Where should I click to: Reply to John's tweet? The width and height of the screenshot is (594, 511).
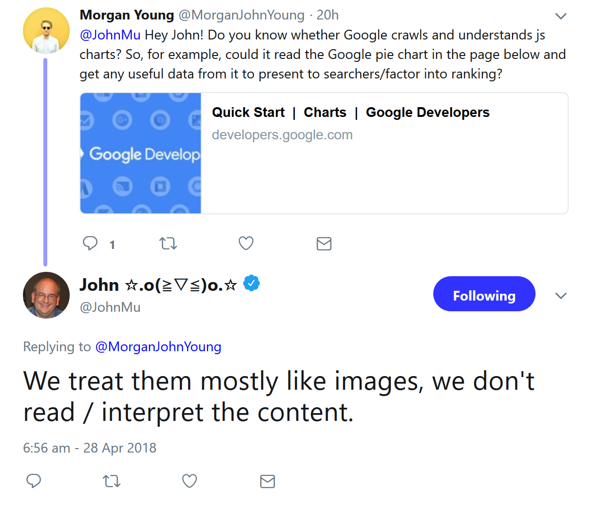[34, 481]
